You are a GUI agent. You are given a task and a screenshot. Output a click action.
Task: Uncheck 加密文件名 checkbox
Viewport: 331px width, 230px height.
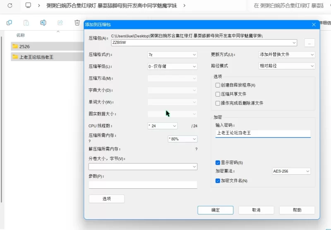click(x=218, y=181)
